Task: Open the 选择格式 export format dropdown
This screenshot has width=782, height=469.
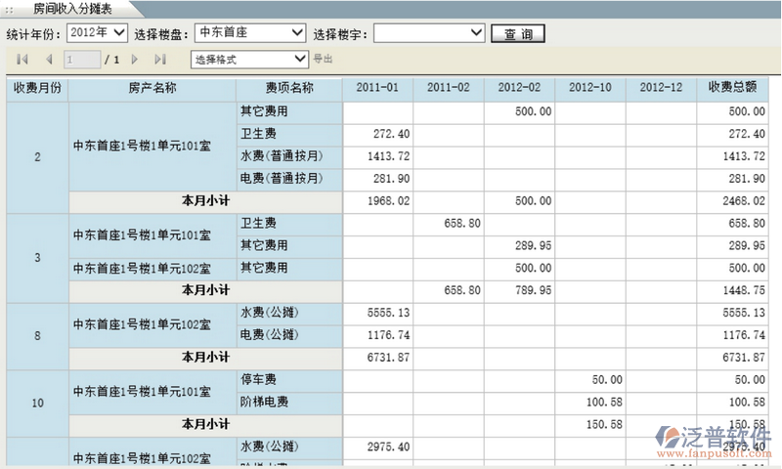Action: pos(249,60)
